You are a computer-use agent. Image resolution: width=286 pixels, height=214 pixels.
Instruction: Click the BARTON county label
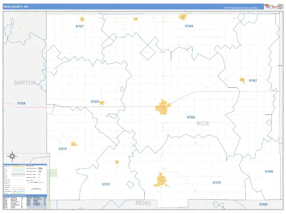point(25,83)
